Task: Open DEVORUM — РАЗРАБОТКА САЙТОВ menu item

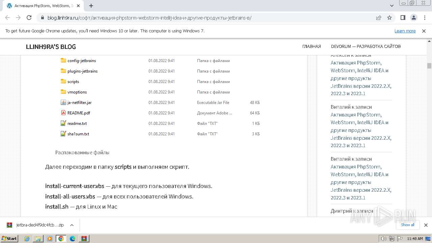Action: tap(366, 47)
